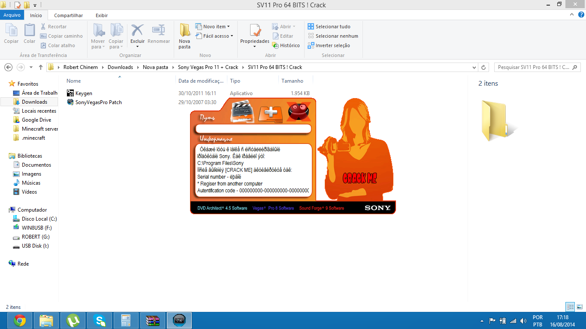Open Músicas library in sidebar
Viewport: 586px width, 329px height.
pyautogui.click(x=27, y=183)
